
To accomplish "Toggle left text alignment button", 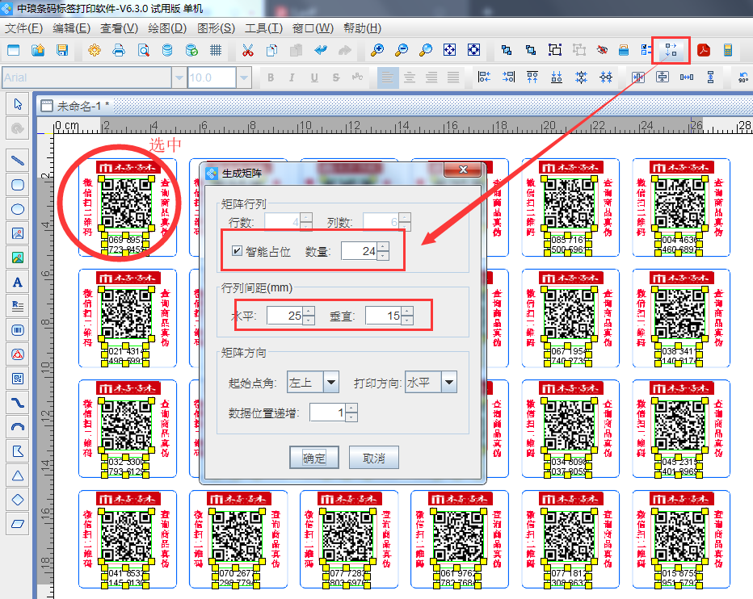I will (x=389, y=77).
